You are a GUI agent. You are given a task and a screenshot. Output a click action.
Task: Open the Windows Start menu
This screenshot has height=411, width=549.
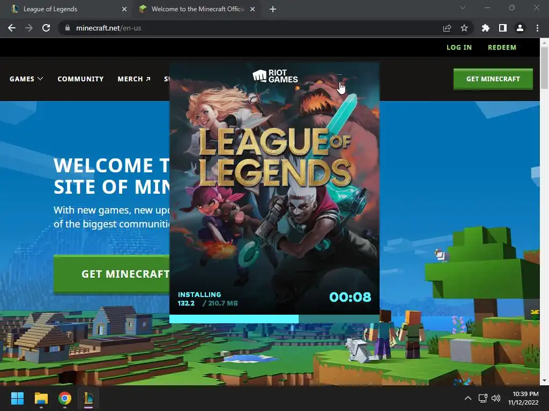pos(17,398)
